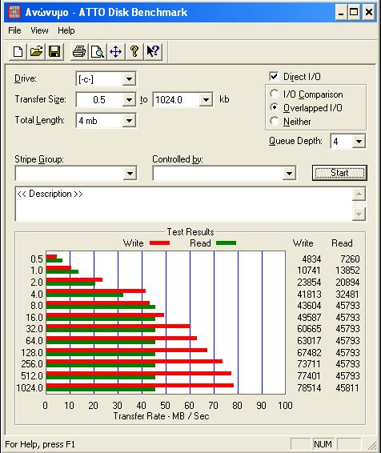Click the Write value 78514
This screenshot has width=381, height=453.
(x=309, y=387)
